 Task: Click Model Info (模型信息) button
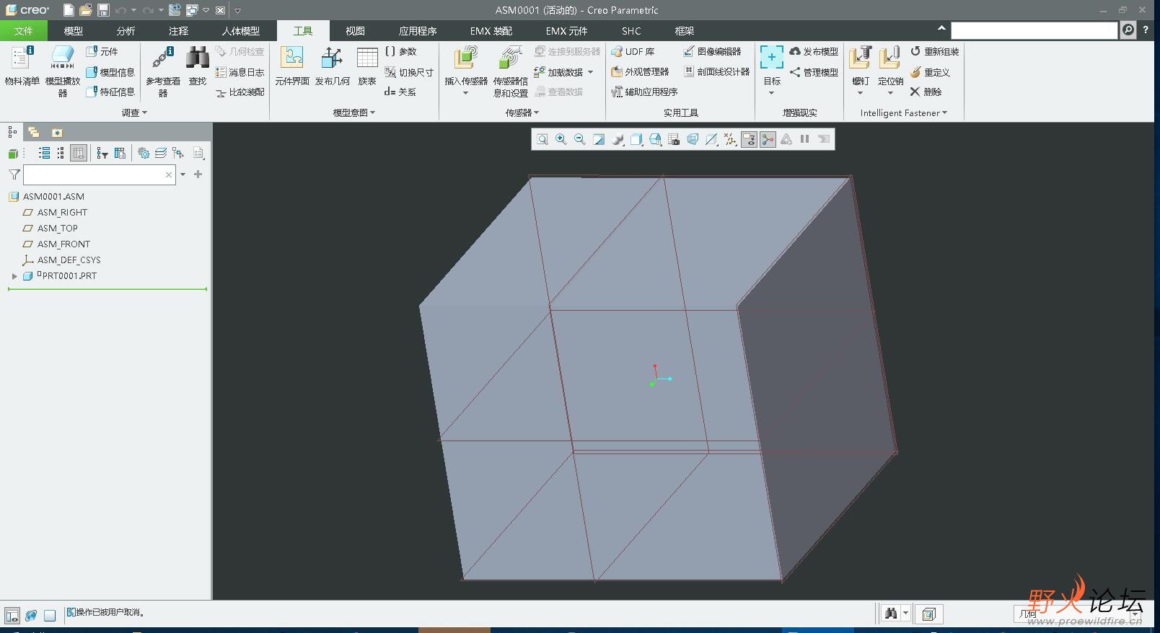point(110,72)
